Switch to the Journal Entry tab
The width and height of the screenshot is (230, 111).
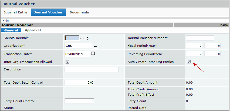click(x=15, y=12)
